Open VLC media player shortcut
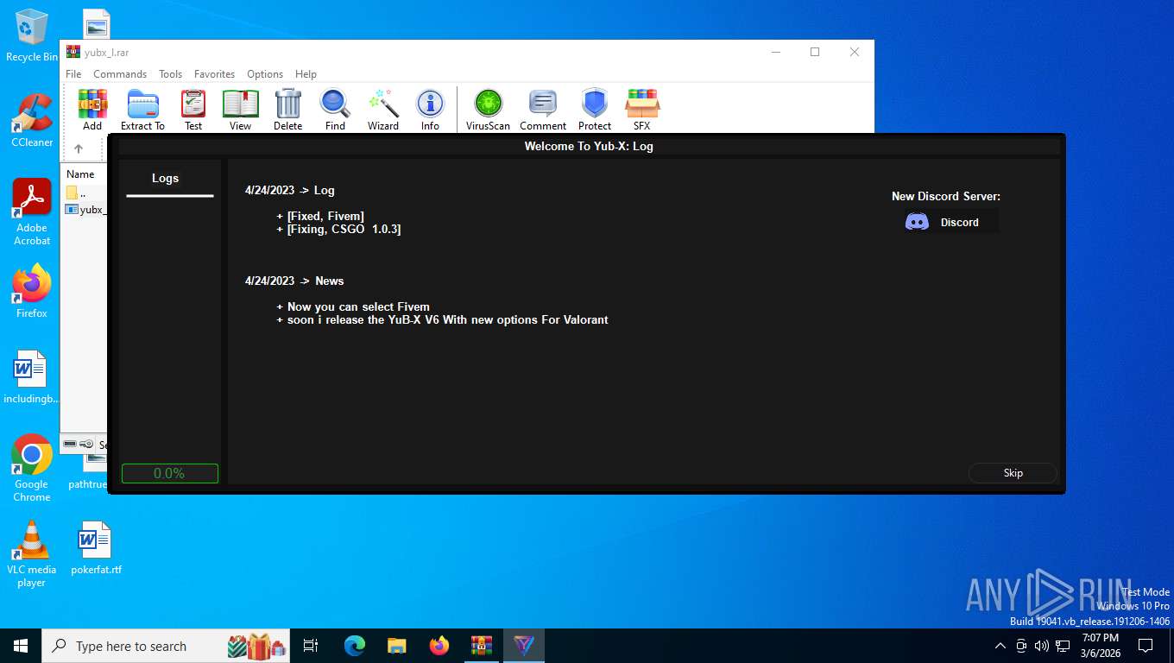The width and height of the screenshot is (1174, 663). 32,554
